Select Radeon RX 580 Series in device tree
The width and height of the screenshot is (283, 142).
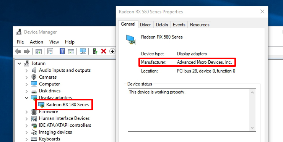[68, 105]
